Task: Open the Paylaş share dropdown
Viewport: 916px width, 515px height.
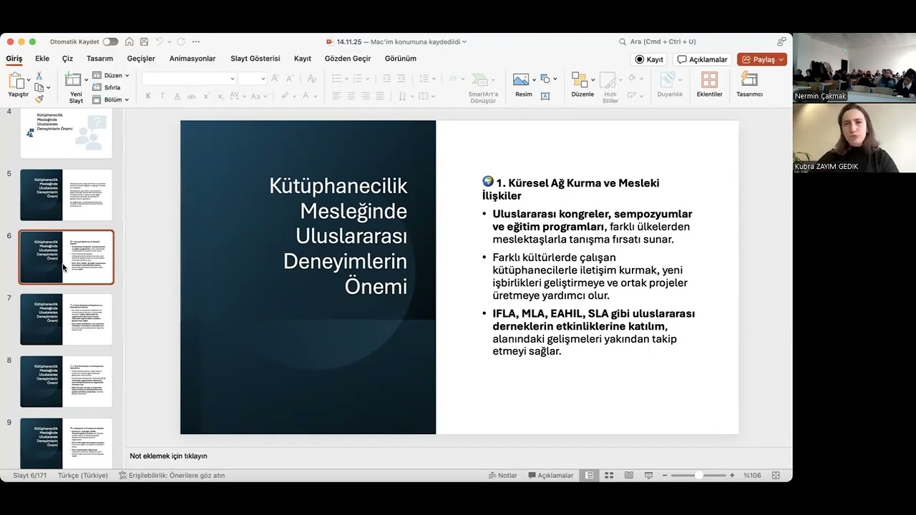Action: 762,59
